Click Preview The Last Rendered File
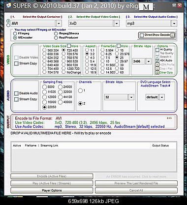Image resolution: width=187 pixels, height=205 pixels. [136, 183]
